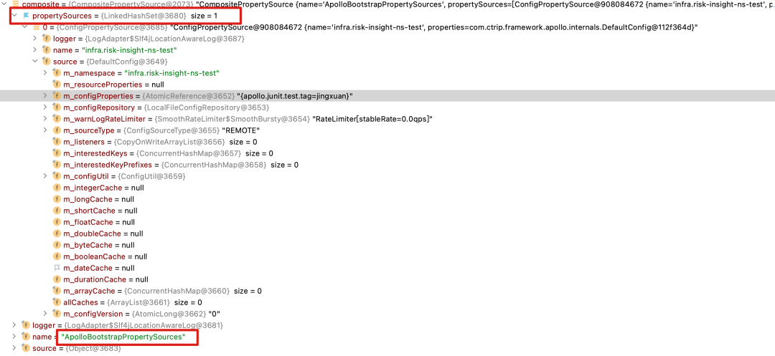775x356 pixels.
Task: Expand the m_sourceType node
Action: click(45, 130)
